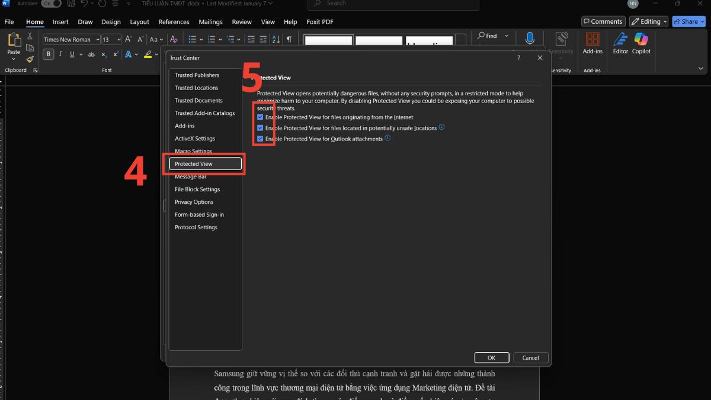
Task: Cancel the Trust Center dialog
Action: (x=530, y=357)
